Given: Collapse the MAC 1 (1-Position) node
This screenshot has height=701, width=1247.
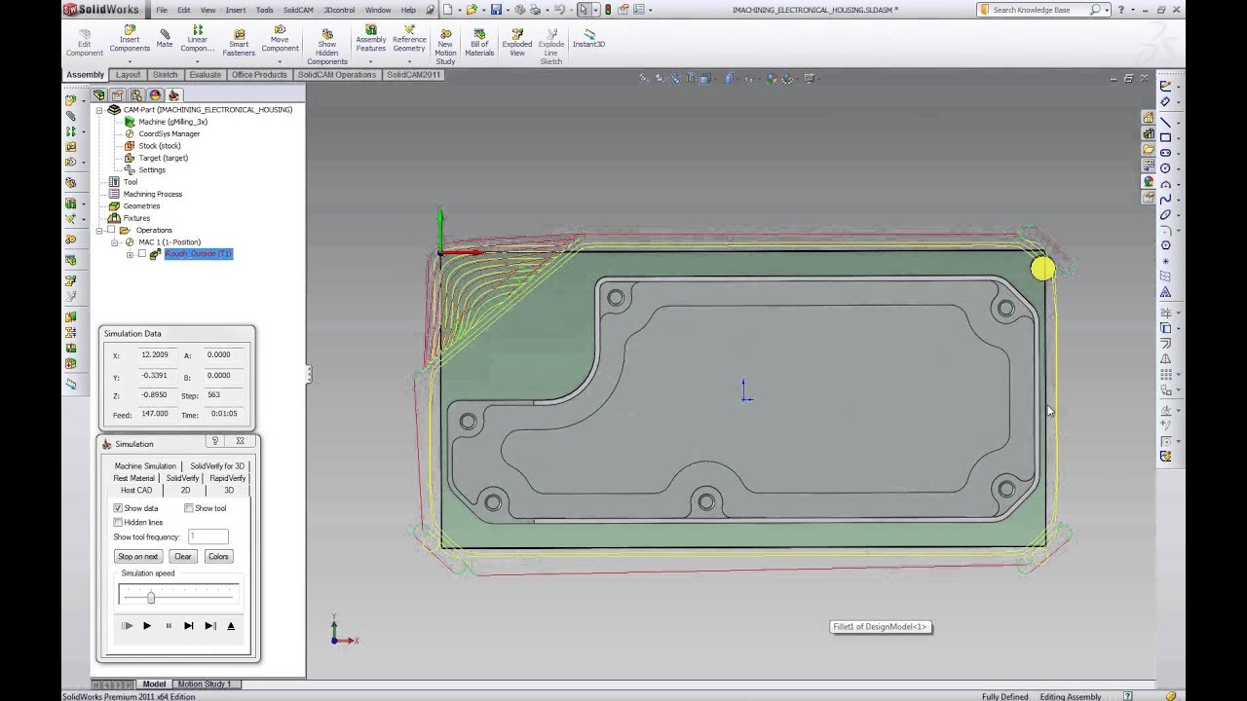Looking at the screenshot, I should point(115,242).
